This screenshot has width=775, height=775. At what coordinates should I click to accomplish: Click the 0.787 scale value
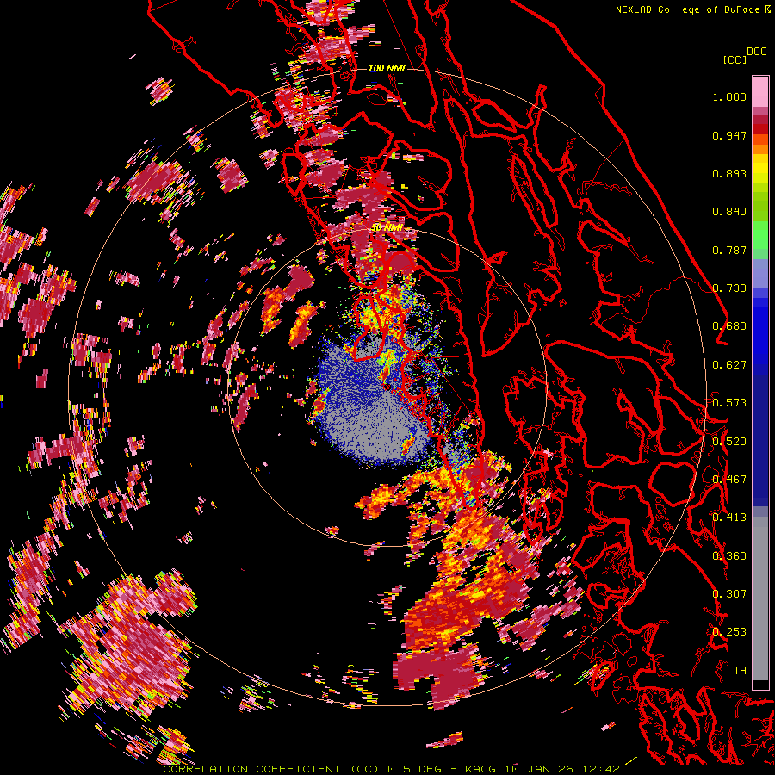(729, 250)
